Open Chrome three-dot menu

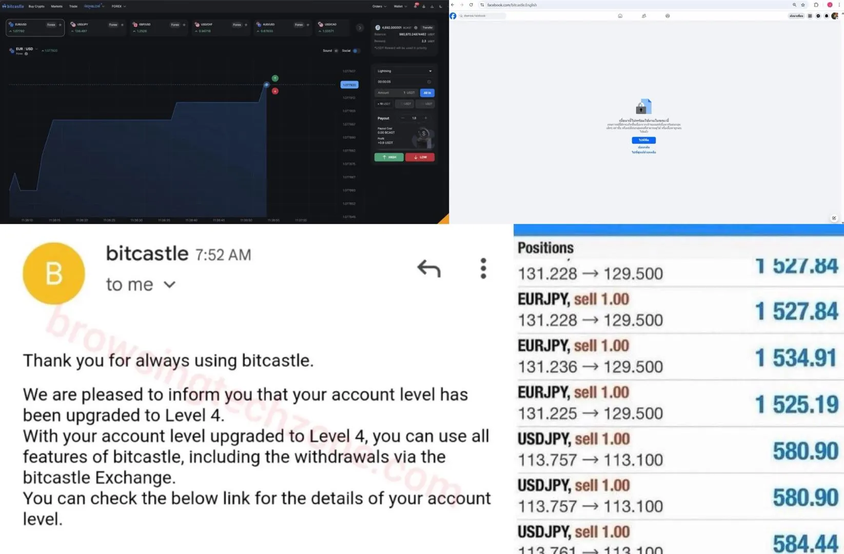click(839, 5)
